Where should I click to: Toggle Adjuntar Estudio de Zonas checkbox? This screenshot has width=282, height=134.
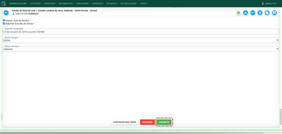4,24
